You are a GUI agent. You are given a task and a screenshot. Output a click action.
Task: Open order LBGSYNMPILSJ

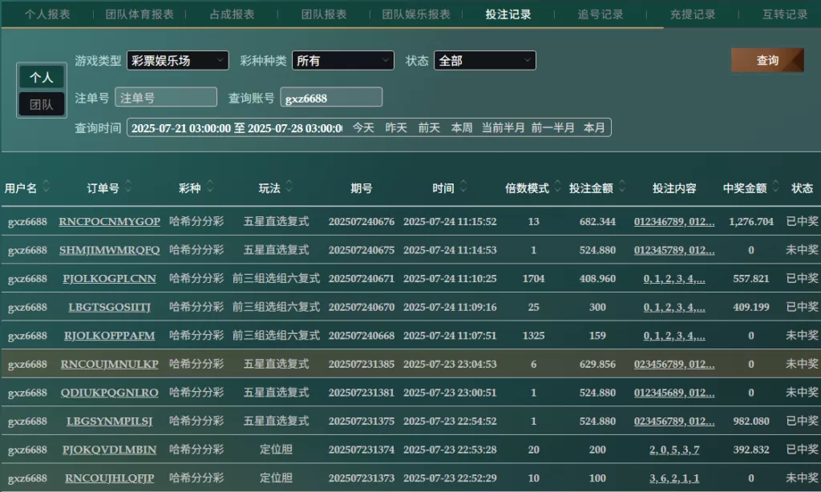pos(109,421)
